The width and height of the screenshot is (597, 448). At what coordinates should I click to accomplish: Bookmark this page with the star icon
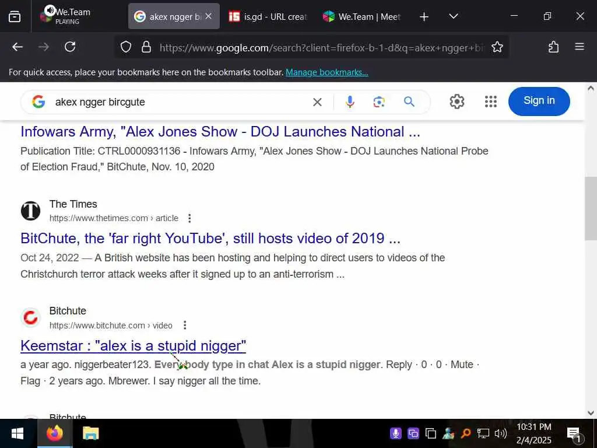(x=497, y=47)
